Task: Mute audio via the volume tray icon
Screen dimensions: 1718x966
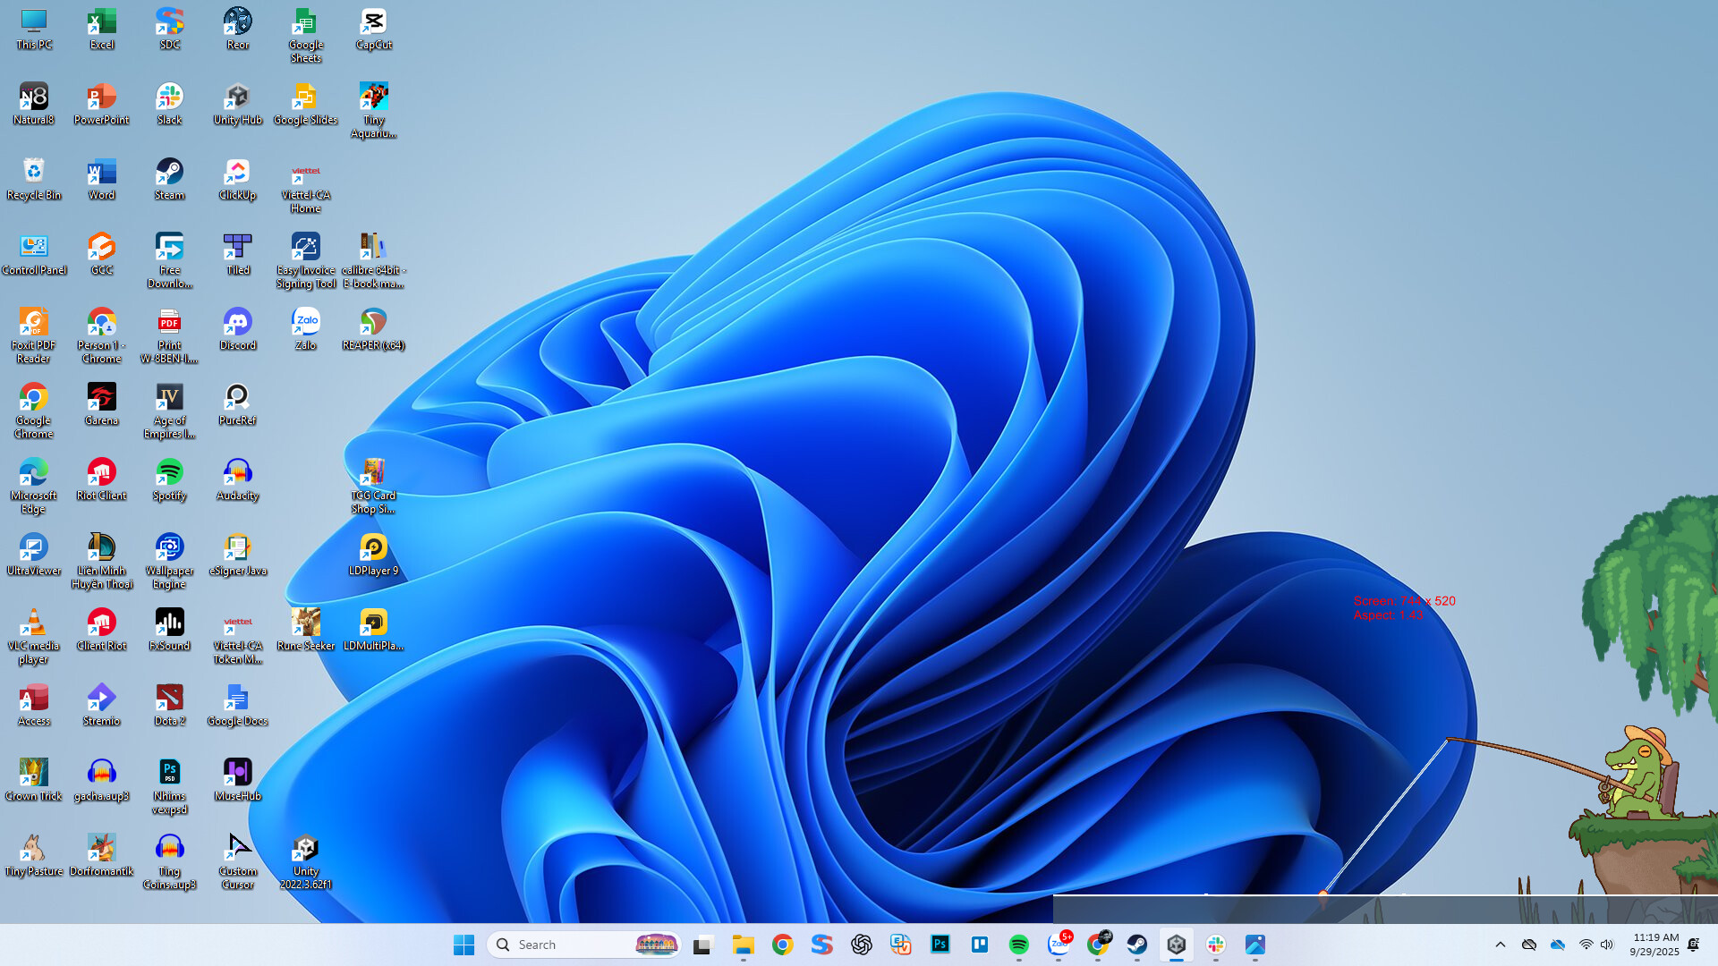Action: tap(1608, 945)
